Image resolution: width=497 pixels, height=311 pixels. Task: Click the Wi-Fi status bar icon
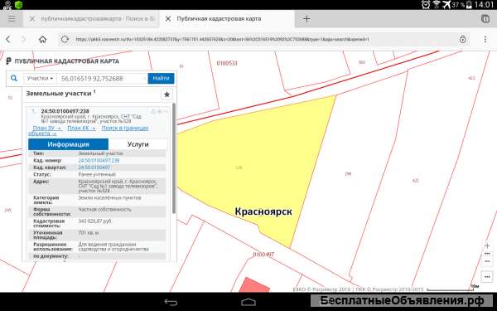click(437, 4)
